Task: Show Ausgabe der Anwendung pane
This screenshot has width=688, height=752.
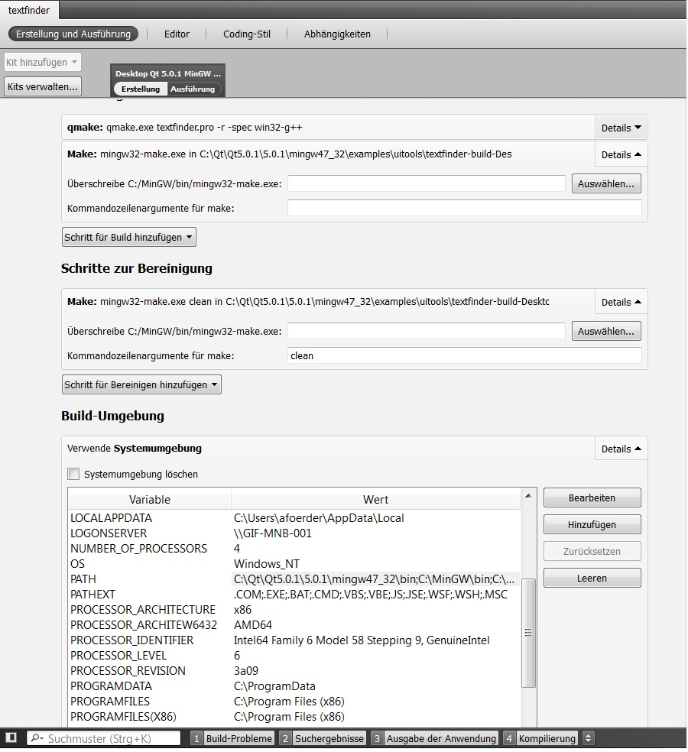Action: pos(435,738)
